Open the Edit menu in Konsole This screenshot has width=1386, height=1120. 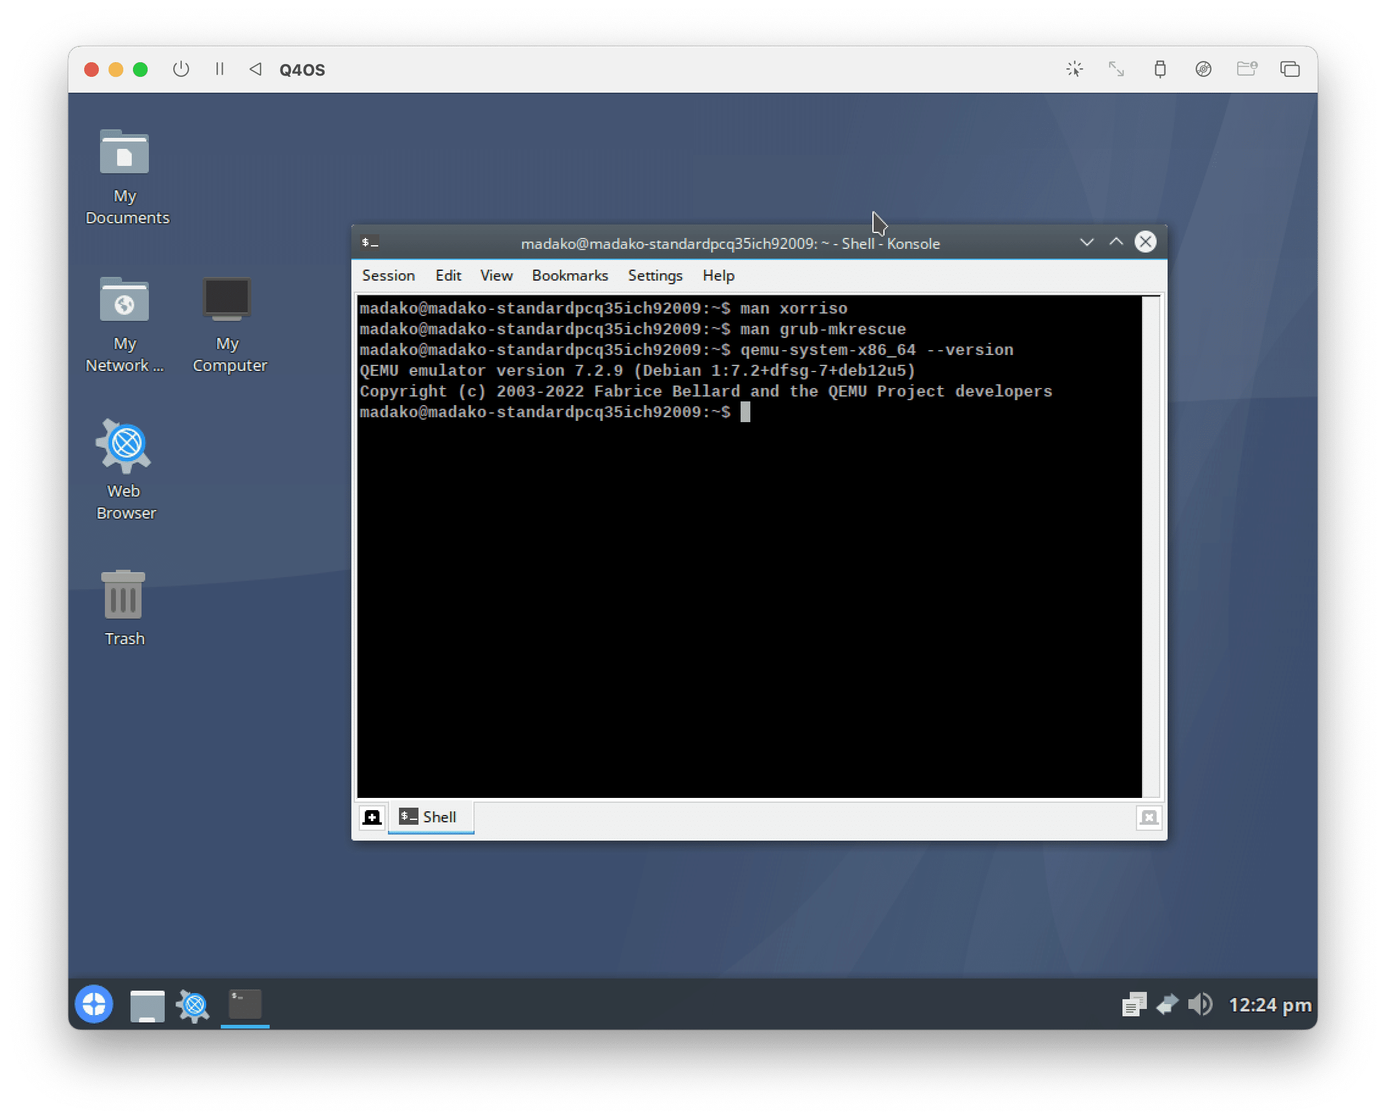[x=448, y=276]
